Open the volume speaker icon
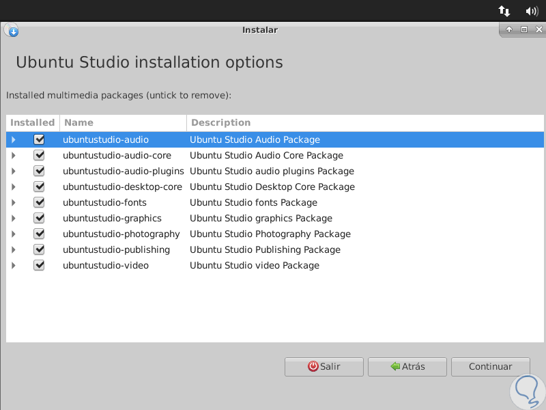Screen dimensions: 546x410 pos(532,11)
